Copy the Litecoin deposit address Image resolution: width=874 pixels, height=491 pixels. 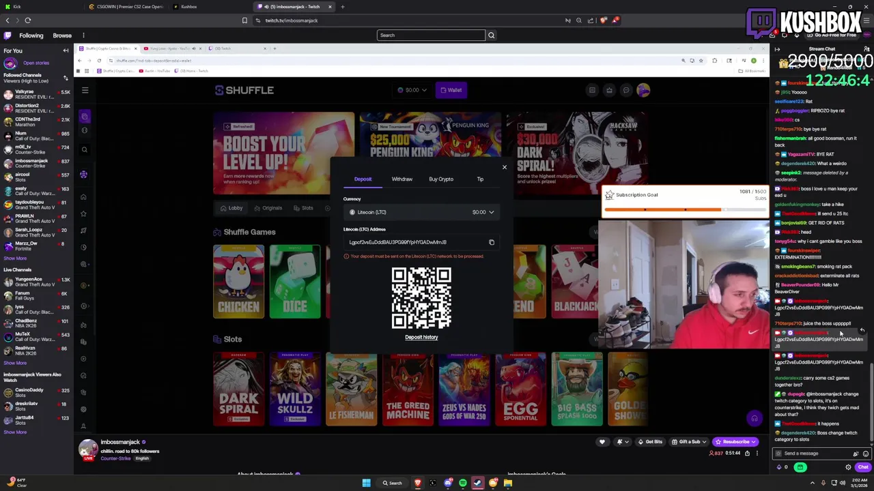pos(492,242)
